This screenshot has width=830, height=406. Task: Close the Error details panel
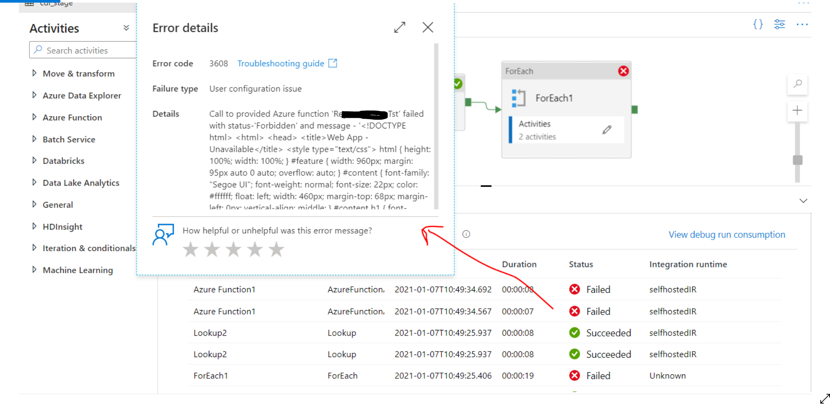pos(427,27)
